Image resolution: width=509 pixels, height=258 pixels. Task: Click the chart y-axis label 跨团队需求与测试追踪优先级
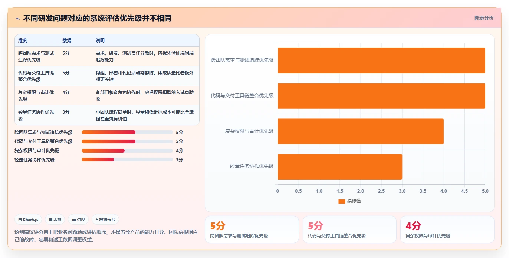click(x=242, y=60)
